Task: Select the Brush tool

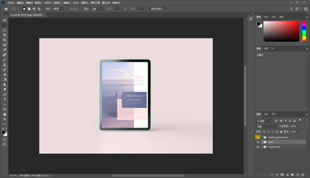Action: pyautogui.click(x=5, y=60)
